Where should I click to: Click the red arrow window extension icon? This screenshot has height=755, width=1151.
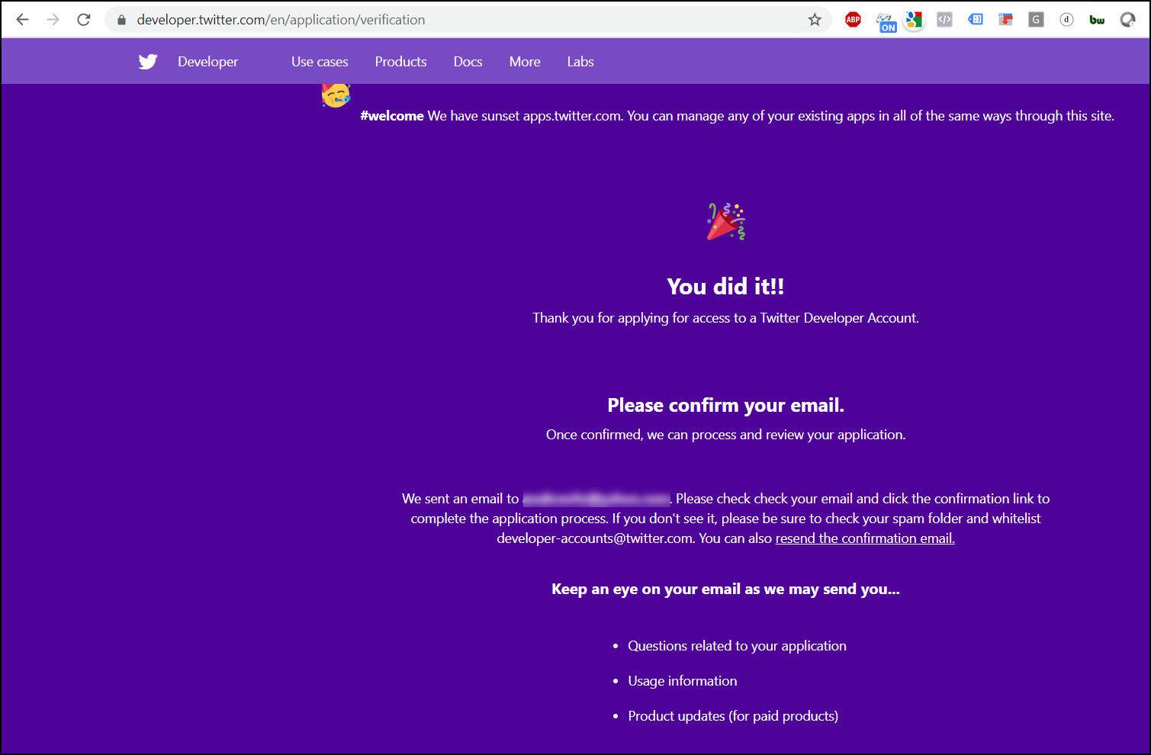click(x=1005, y=20)
